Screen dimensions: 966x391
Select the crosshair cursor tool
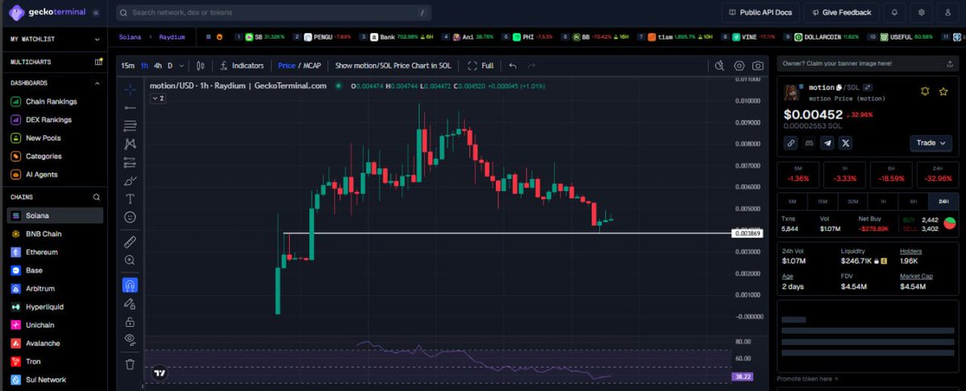pos(130,88)
